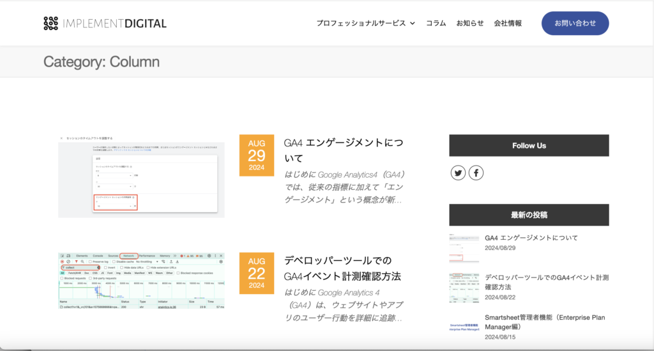Click the developer tools article's Network panel thumbnail
The width and height of the screenshot is (654, 351).
[141, 281]
